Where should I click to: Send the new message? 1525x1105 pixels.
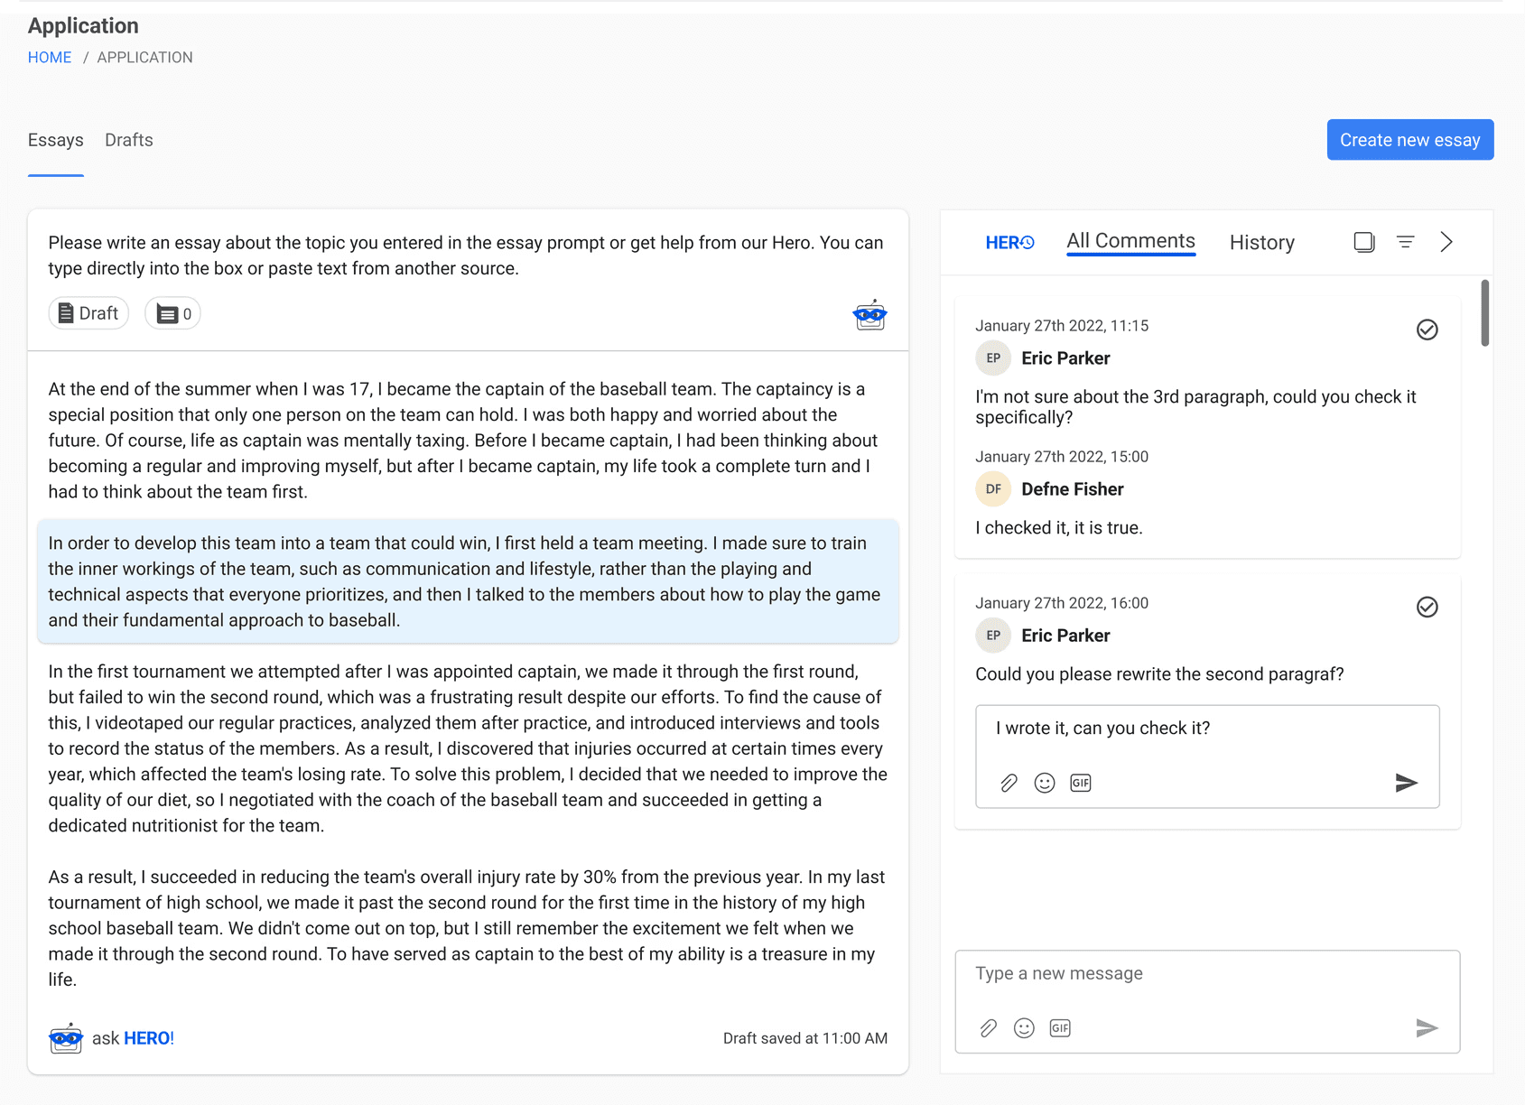point(1427,1028)
